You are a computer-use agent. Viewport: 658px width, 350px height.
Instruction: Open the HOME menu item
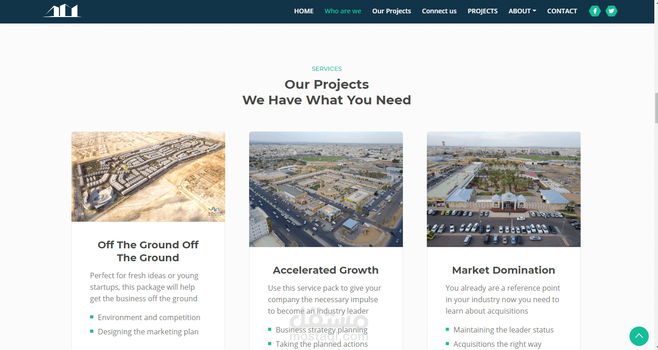pos(304,11)
